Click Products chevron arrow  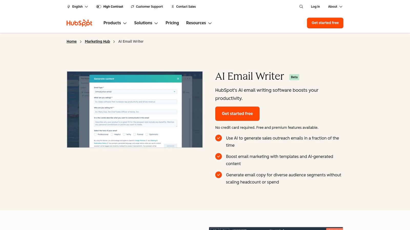pos(125,23)
